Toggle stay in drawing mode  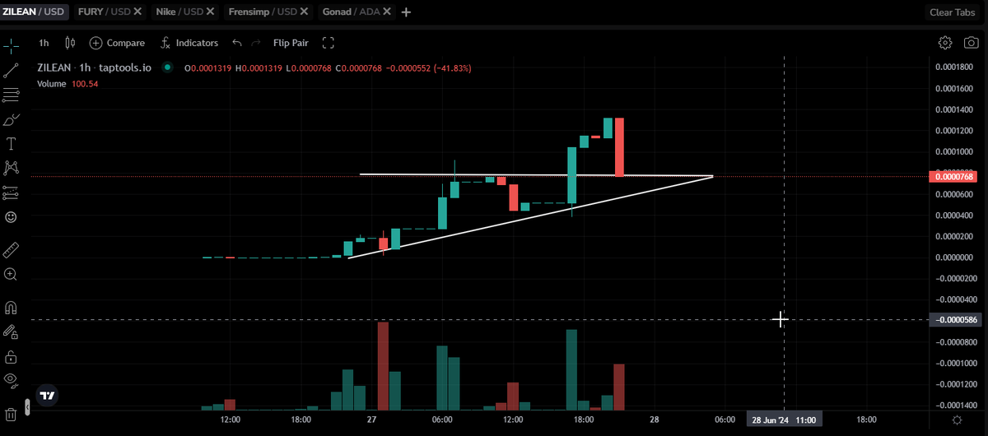[11, 332]
